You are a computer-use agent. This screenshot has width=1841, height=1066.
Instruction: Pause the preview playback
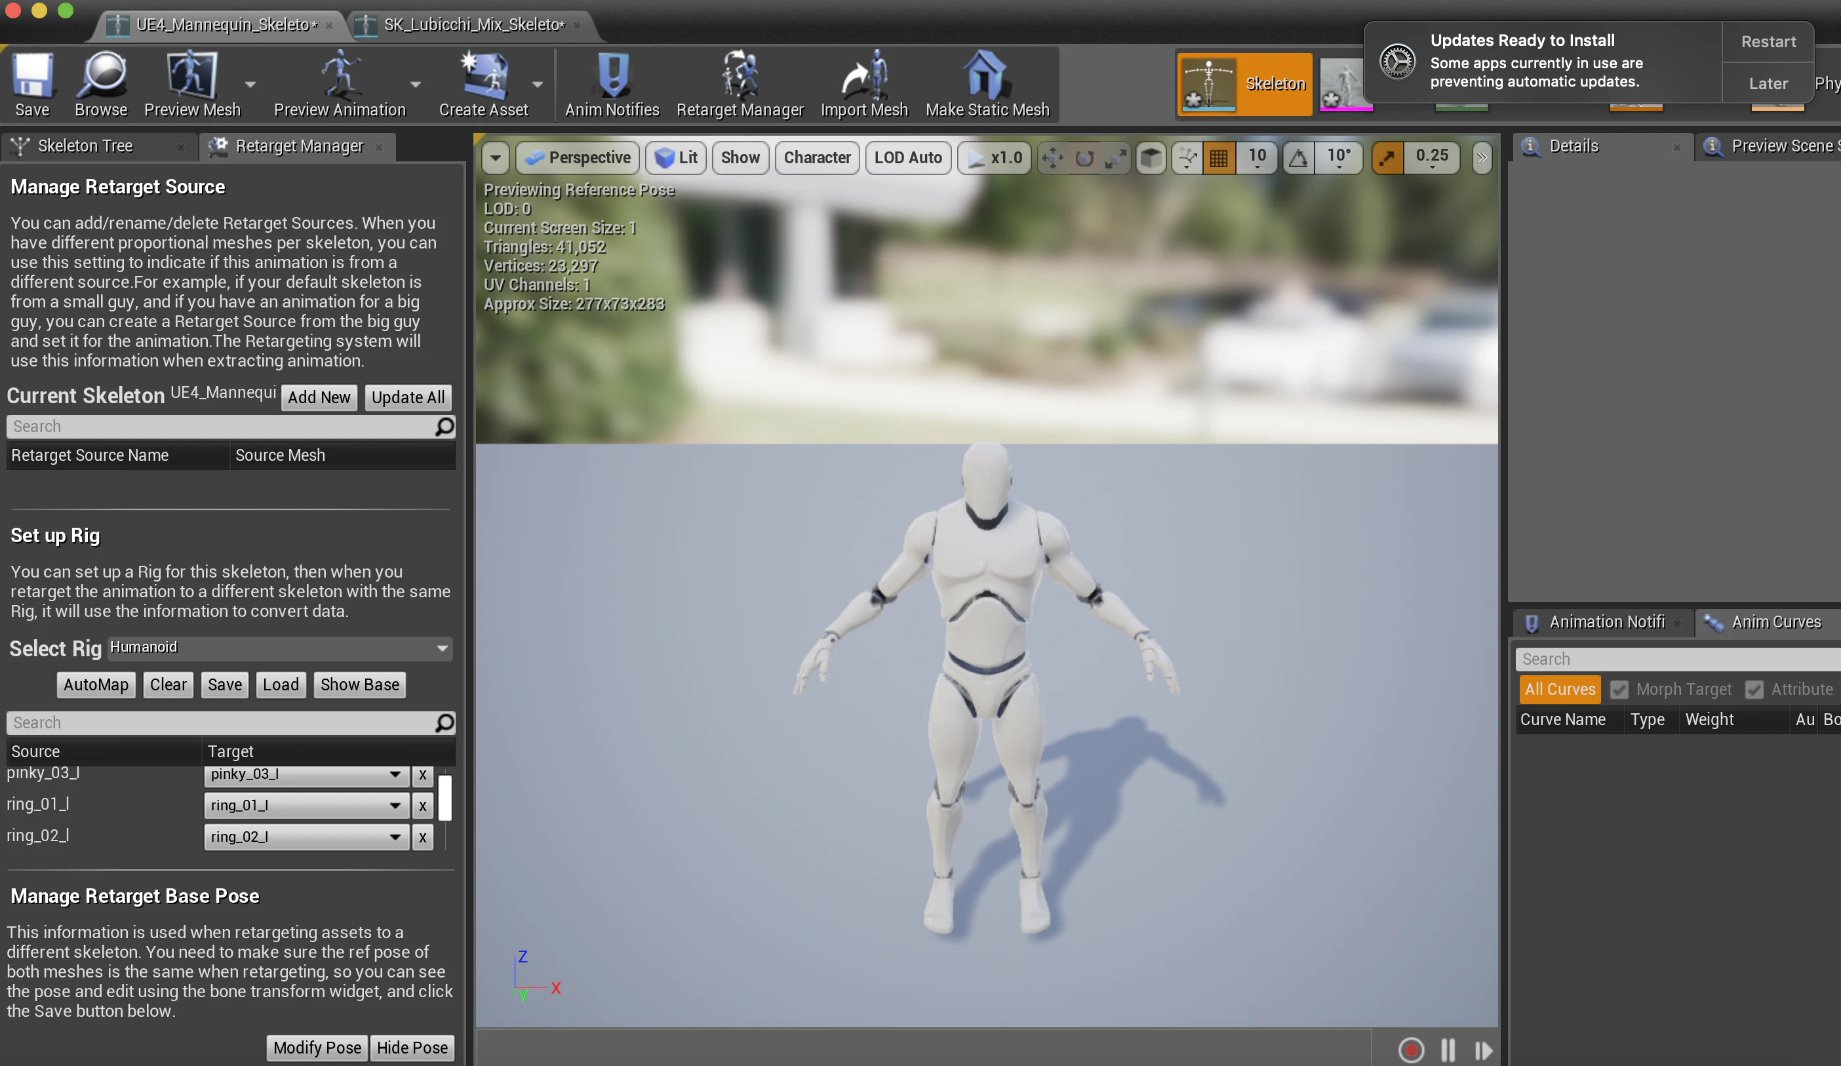1448,1051
